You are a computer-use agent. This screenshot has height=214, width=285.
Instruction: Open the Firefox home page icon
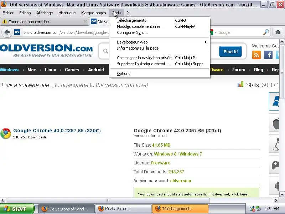278,32
